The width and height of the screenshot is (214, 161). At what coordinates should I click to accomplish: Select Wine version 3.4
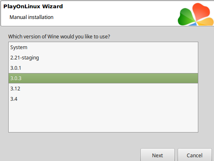click(103, 99)
